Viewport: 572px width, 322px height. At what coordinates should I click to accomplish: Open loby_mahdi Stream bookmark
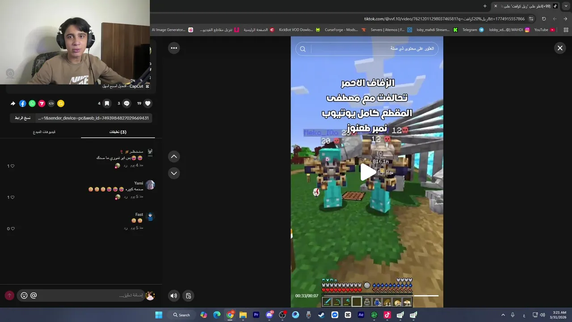(437, 30)
